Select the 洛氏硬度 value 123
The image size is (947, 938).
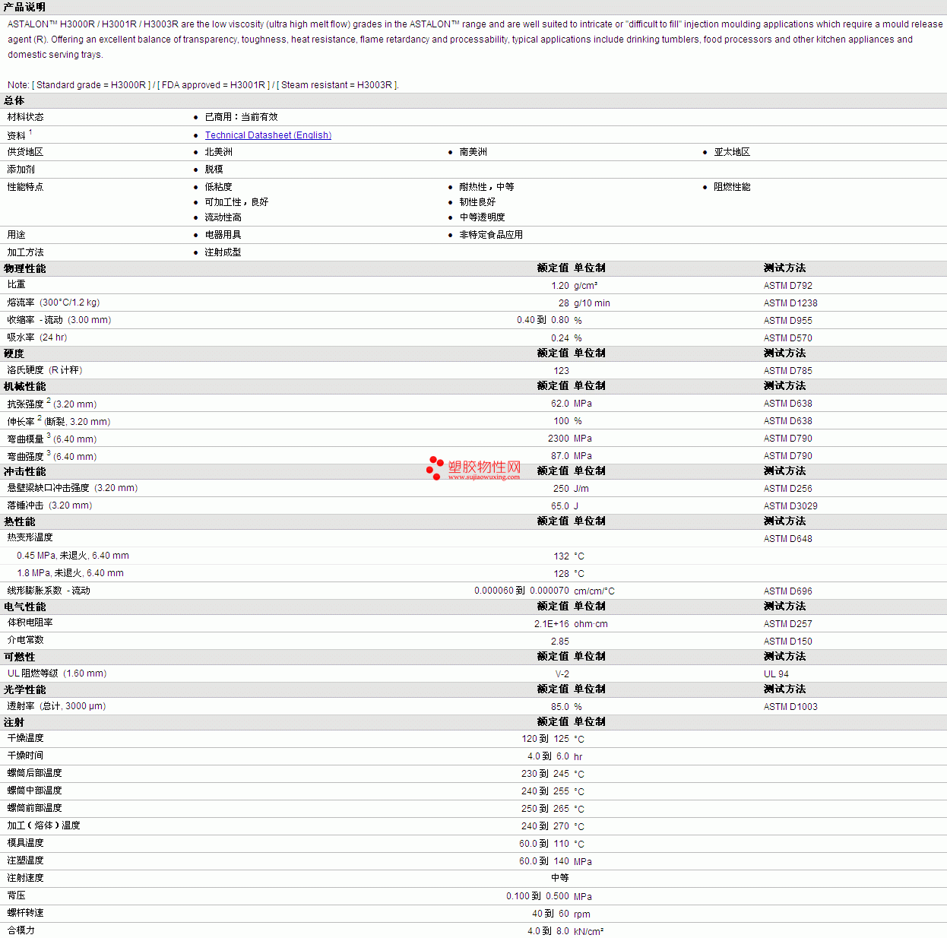coord(562,371)
